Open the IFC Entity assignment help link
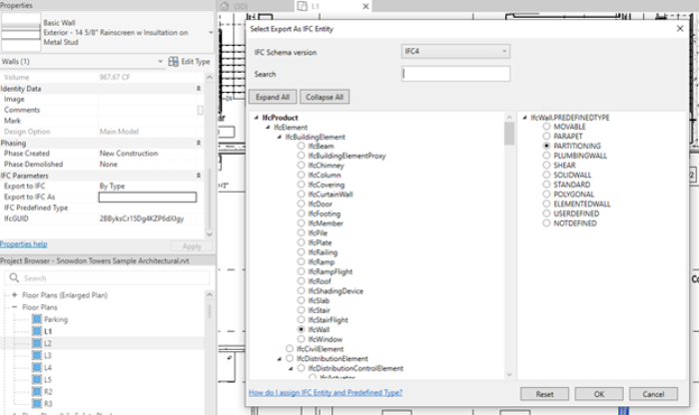Viewport: 699px width, 415px height. 325,393
